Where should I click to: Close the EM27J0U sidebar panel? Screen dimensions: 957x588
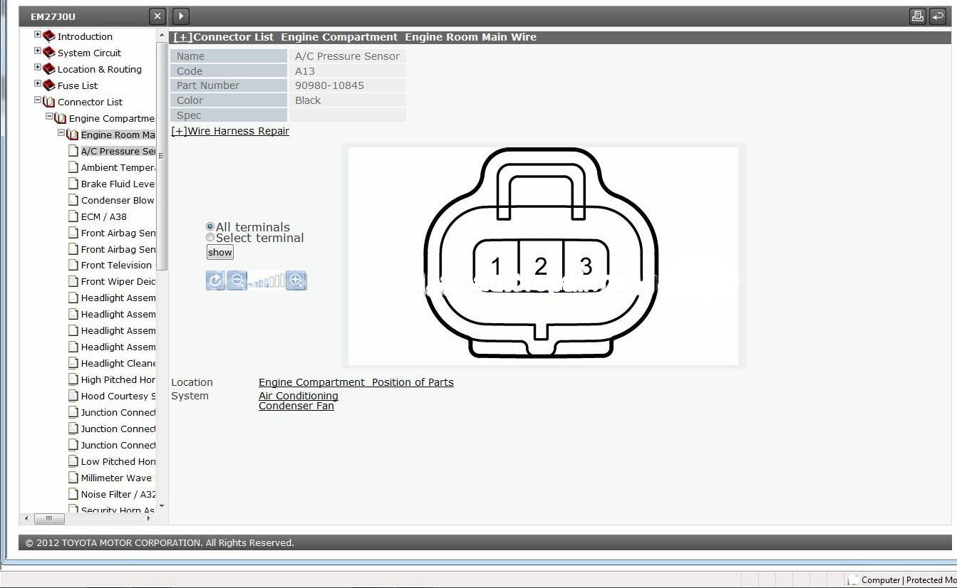[157, 16]
